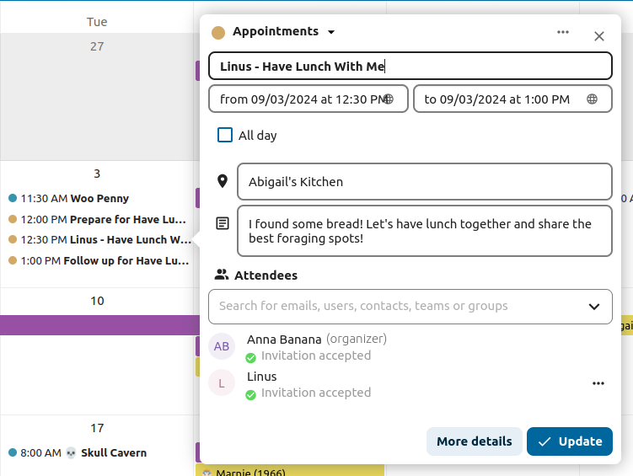Click the location pin icon
This screenshot has height=476, width=633.
(223, 181)
